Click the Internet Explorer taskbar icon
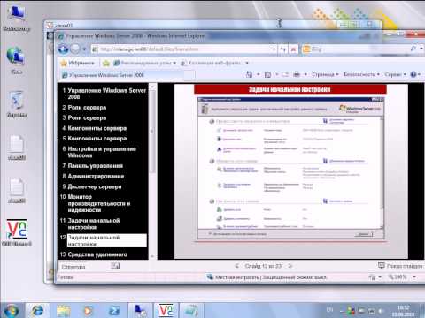Viewport: 425px width, 318px height. (38, 311)
